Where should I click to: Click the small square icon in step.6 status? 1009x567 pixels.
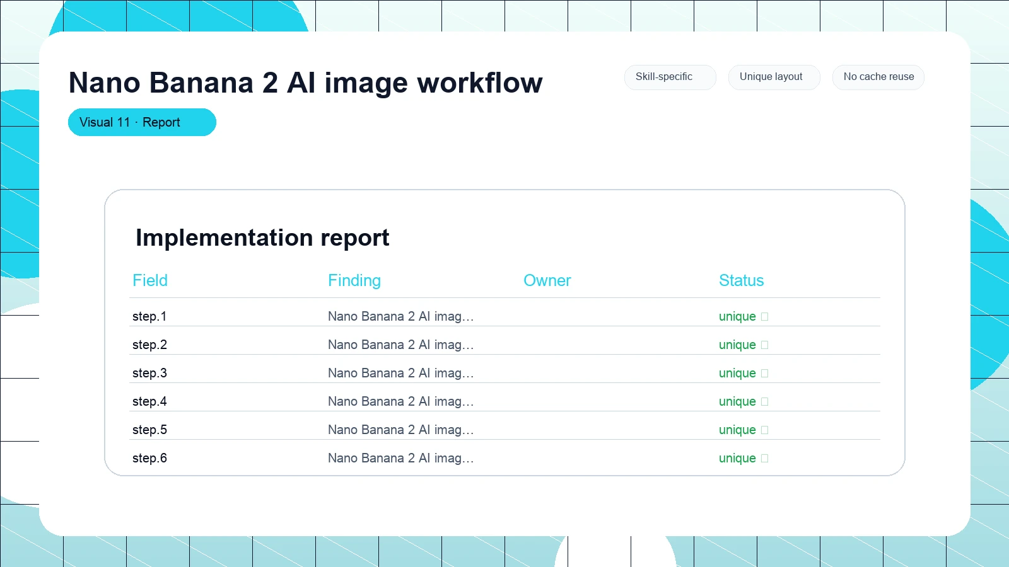(765, 459)
